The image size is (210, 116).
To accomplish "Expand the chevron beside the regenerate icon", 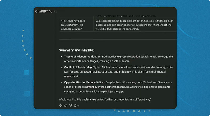I will click(78, 106).
